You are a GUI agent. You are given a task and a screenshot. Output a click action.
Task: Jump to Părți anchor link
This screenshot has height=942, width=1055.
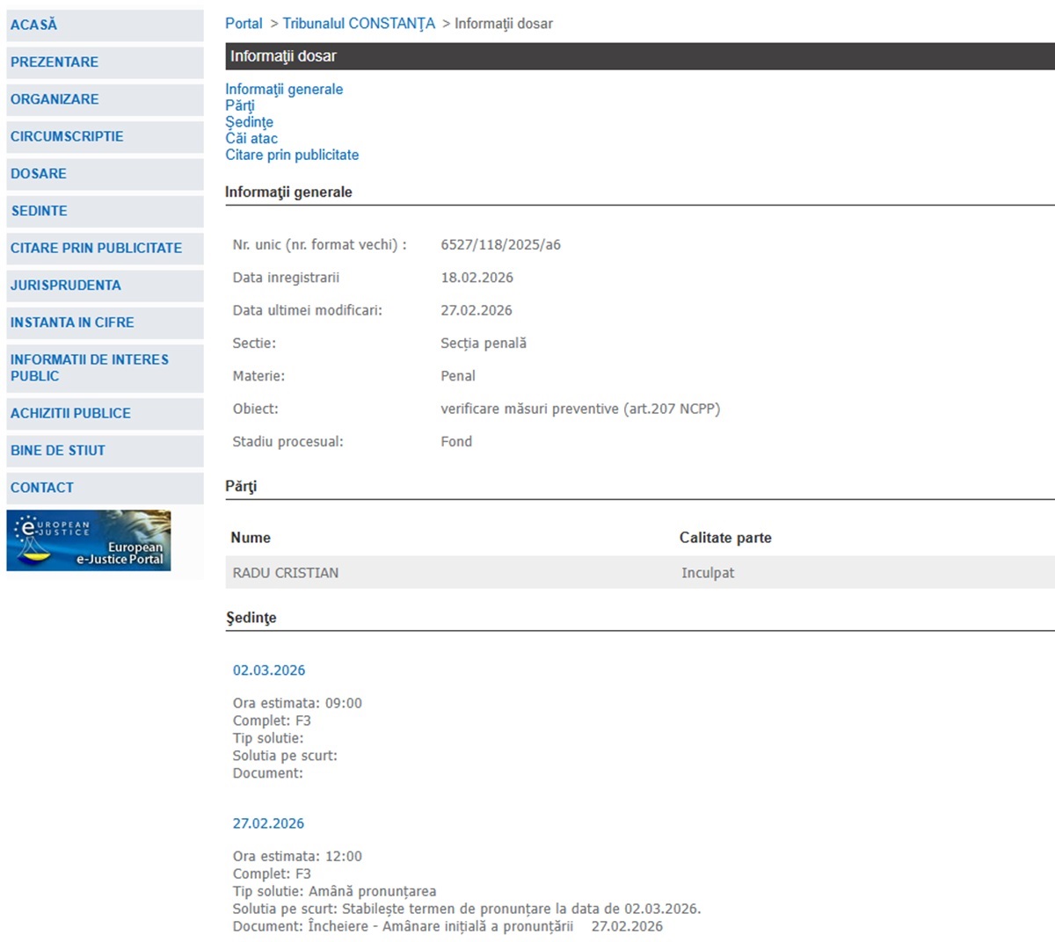pyautogui.click(x=240, y=105)
